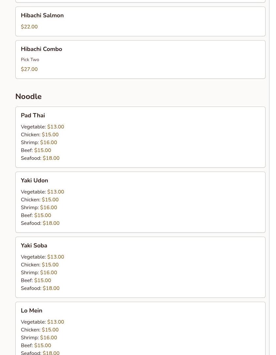Click the $27.00 Hibachi Combo price
Image resolution: width=276 pixels, height=355 pixels.
click(x=29, y=69)
